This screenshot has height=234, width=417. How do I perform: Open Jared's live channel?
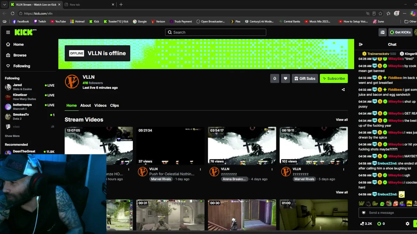[x=29, y=87]
